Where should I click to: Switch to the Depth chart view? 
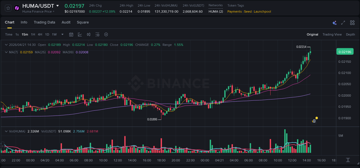click(x=350, y=34)
